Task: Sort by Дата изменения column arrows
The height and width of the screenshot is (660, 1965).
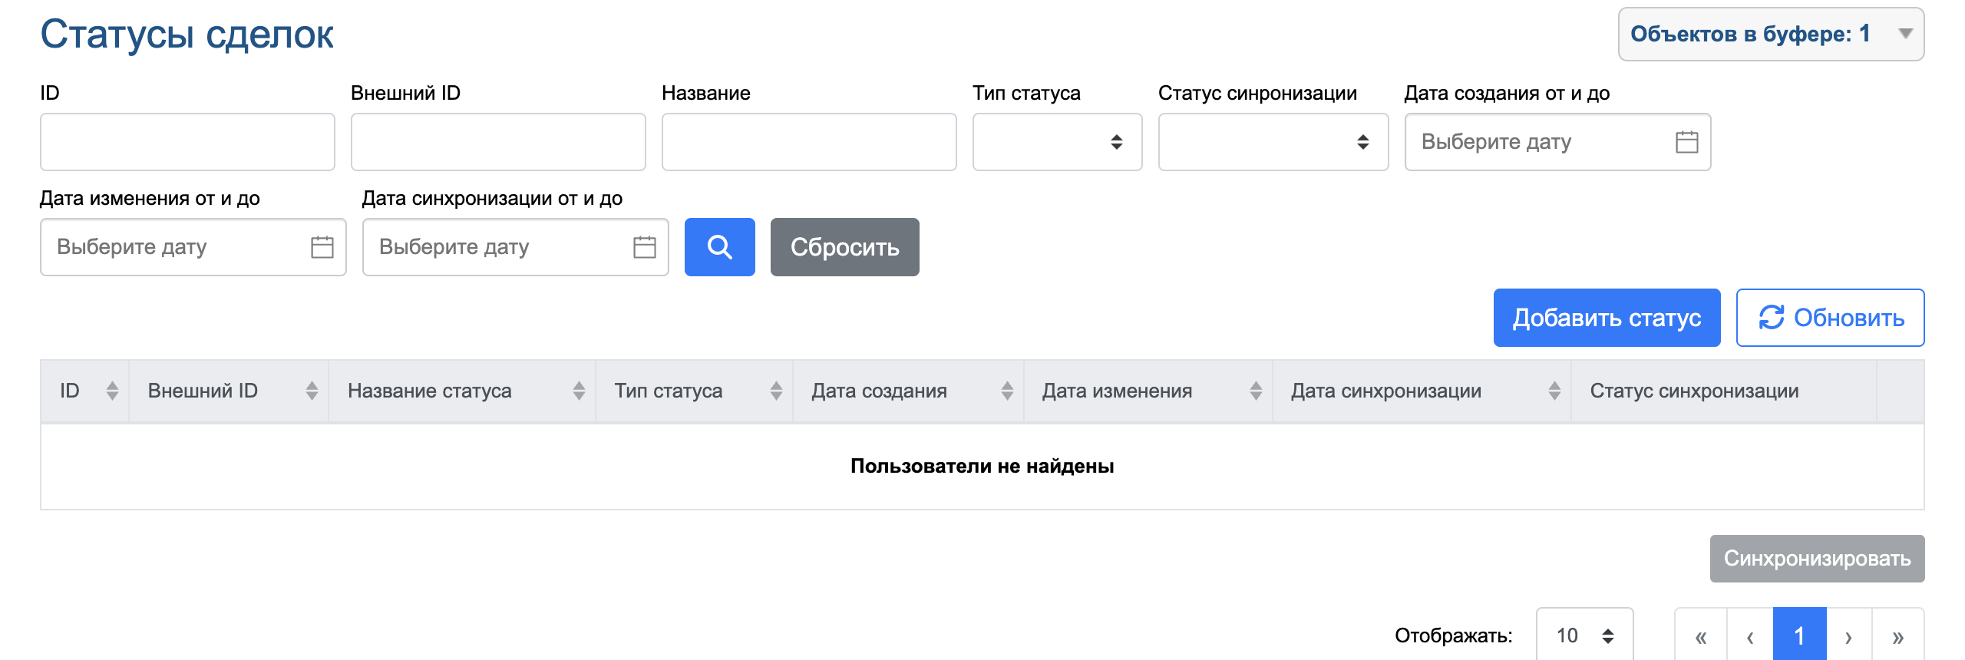Action: (x=1256, y=391)
